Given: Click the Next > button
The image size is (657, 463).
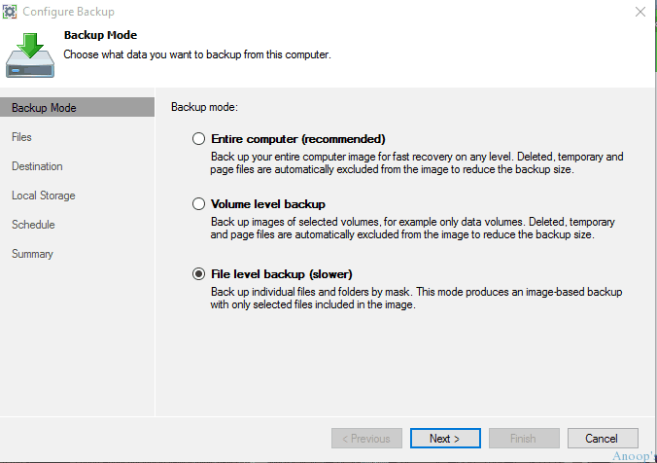Looking at the screenshot, I should [445, 439].
